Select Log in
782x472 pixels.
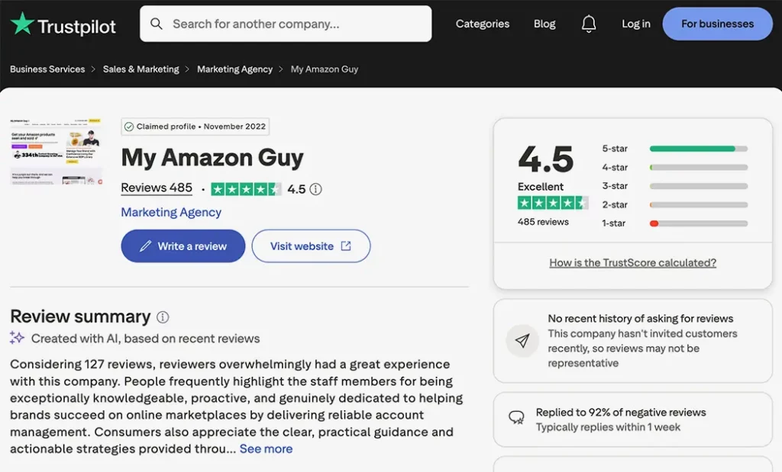(636, 24)
